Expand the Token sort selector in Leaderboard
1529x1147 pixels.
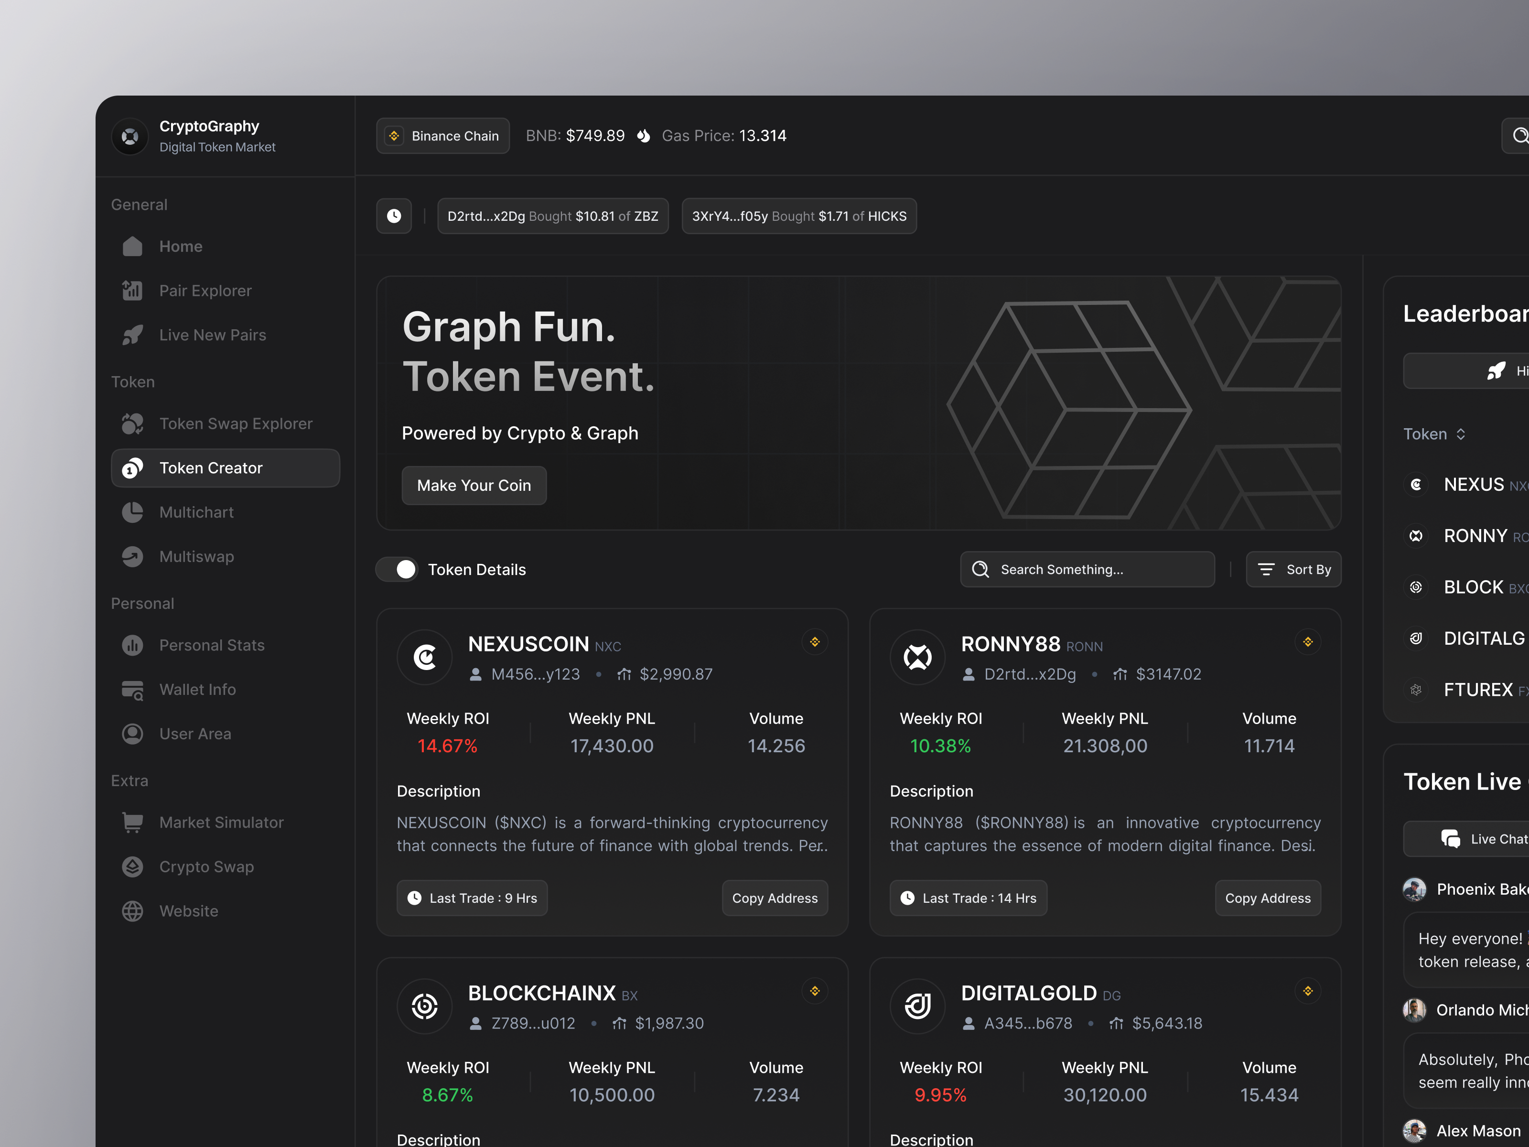pyautogui.click(x=1435, y=433)
